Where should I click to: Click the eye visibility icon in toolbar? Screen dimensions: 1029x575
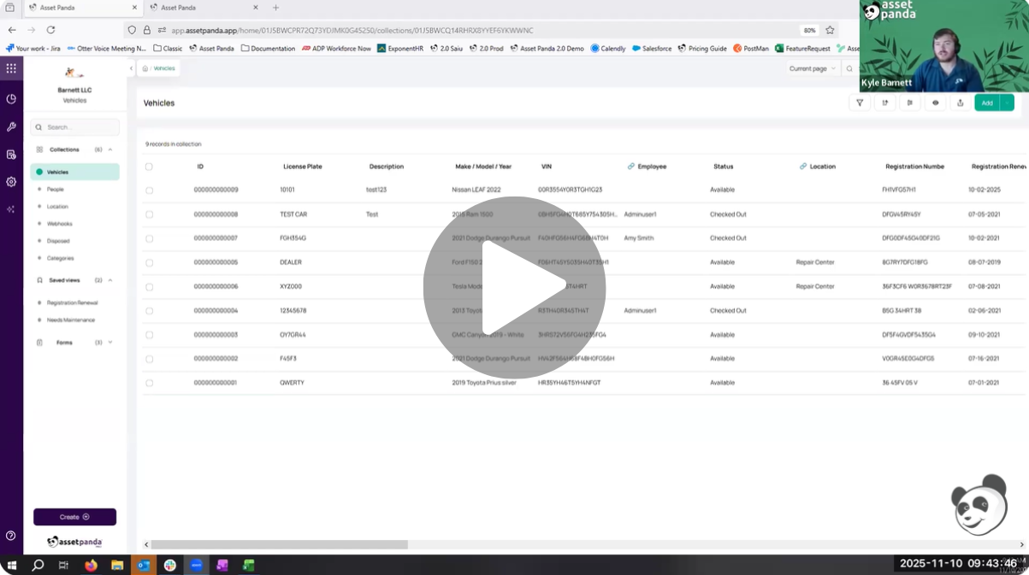pos(935,103)
